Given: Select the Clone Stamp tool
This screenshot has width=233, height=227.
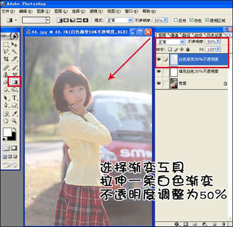Looking at the screenshot, I should coord(6,74).
